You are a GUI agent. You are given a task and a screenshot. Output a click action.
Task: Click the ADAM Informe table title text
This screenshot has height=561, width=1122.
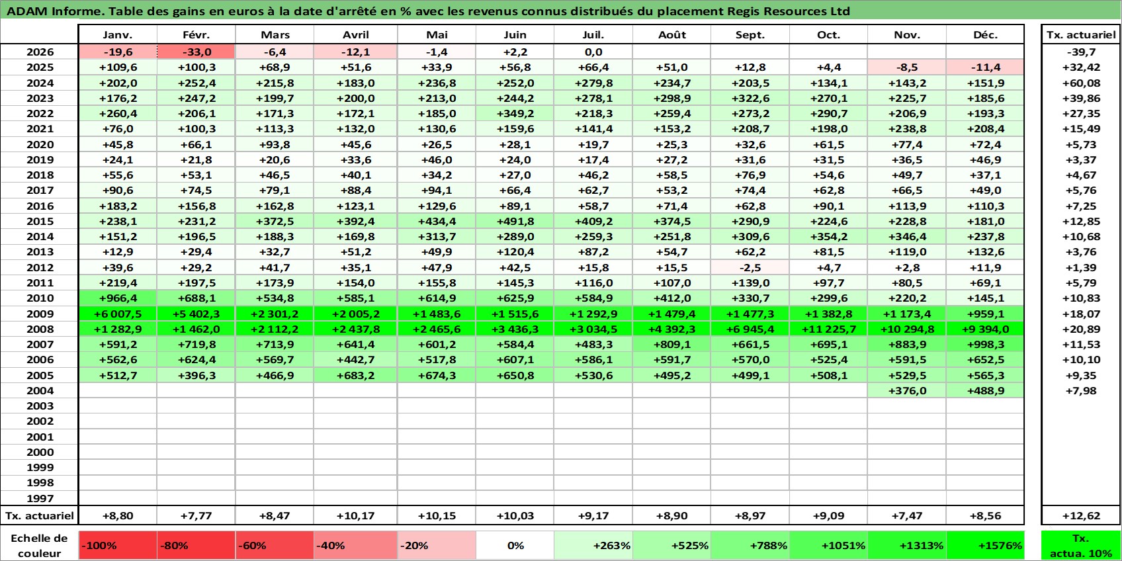tap(428, 11)
